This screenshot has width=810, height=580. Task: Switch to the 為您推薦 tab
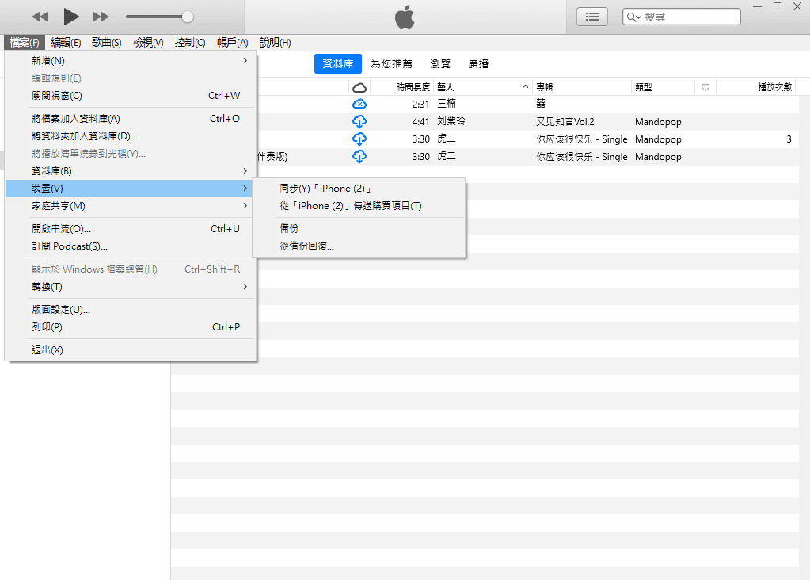pyautogui.click(x=392, y=64)
